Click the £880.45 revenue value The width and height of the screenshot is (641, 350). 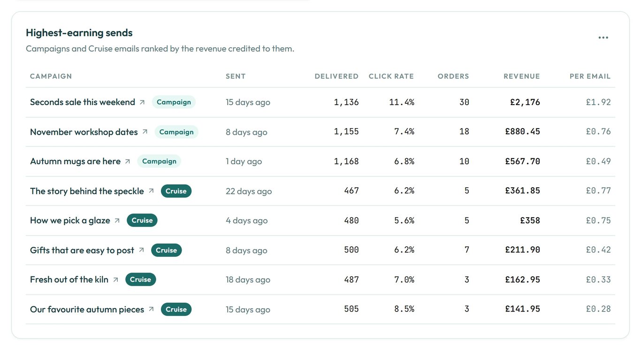(x=523, y=132)
